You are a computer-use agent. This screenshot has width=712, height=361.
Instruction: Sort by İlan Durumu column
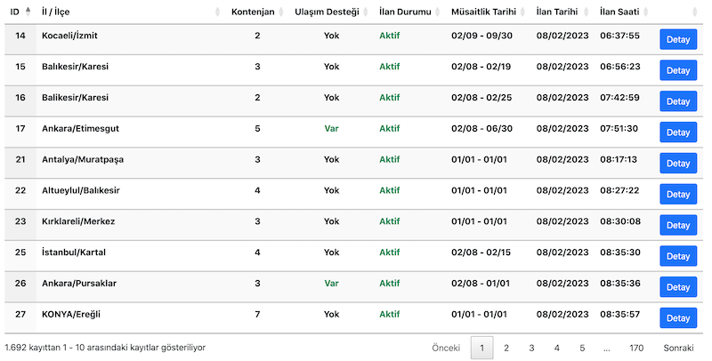click(x=403, y=12)
